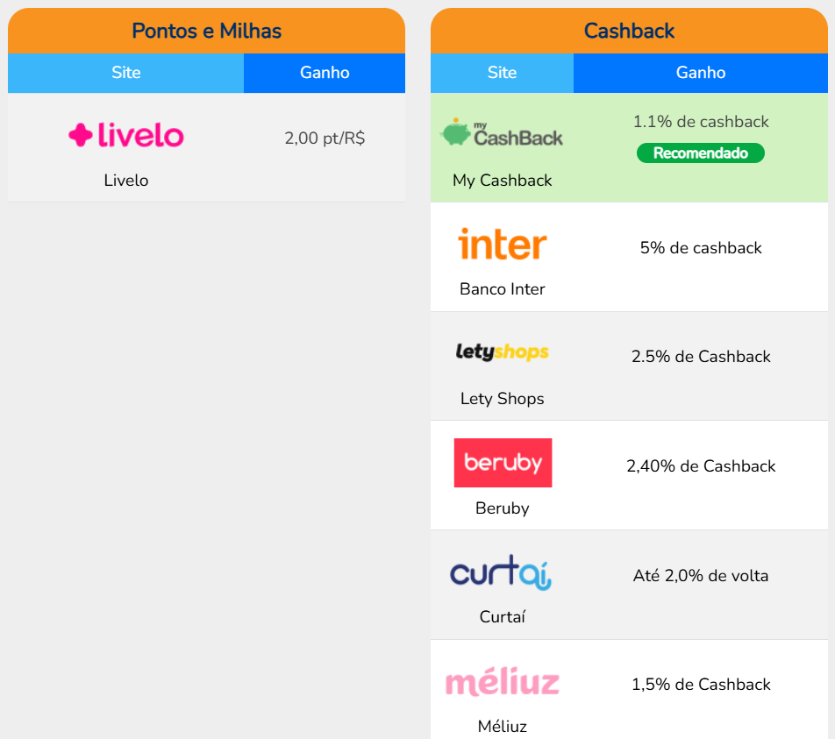The image size is (835, 739).
Task: Open the Curtaí logo
Action: coord(502,572)
